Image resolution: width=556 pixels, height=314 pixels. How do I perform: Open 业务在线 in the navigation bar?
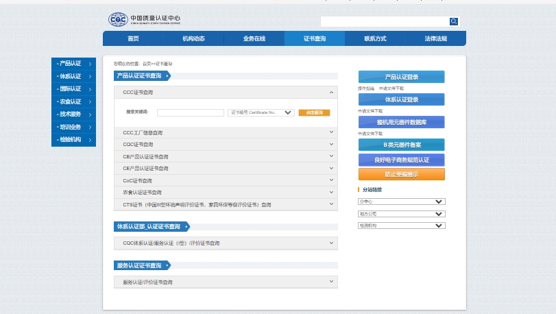pos(254,38)
